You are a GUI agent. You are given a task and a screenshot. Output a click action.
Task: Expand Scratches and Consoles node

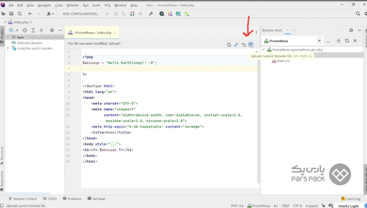8,48
